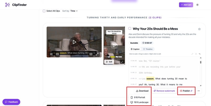The width and height of the screenshot is (211, 106).
Task: Star the Why Your 20s Should Be a Mess clip
Action: point(199,29)
